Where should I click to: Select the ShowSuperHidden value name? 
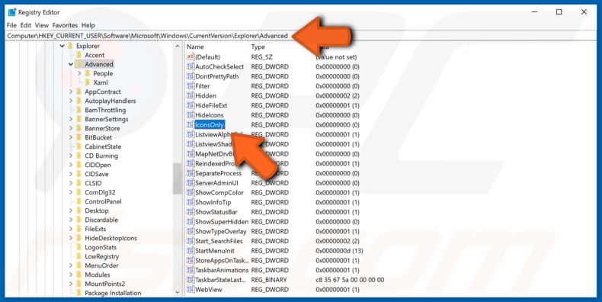222,222
